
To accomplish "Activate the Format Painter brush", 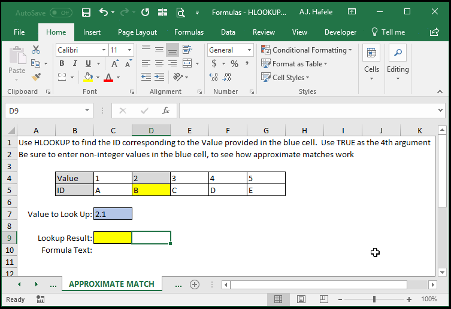I will (37, 77).
